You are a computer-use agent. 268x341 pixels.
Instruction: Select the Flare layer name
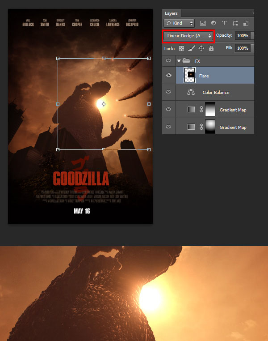[204, 76]
